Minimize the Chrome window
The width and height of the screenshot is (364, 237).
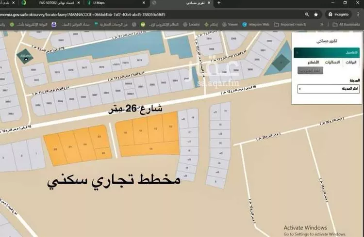coord(333,3)
